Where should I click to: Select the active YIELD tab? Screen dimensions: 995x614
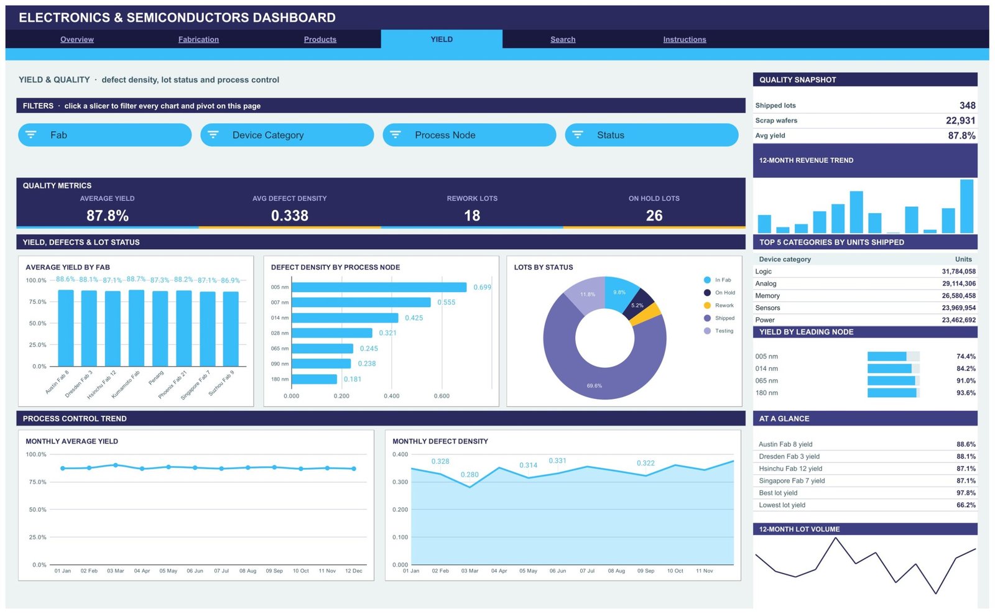(x=442, y=39)
